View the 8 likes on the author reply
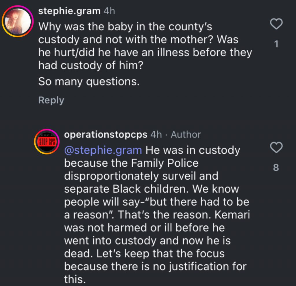This screenshot has height=286, width=296. 276,168
